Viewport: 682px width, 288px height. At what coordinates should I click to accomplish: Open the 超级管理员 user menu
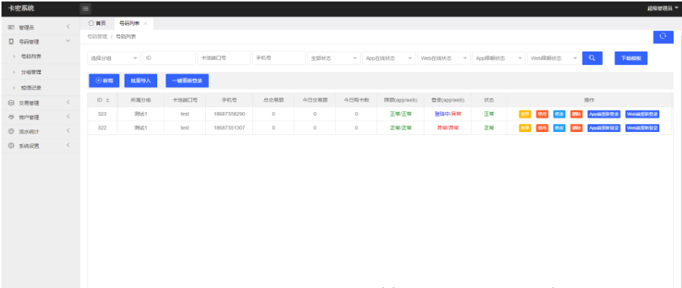[x=662, y=8]
